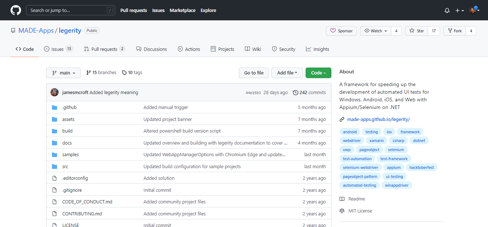The image size is (488, 227).
Task: Click the commit history clock icon
Action: [295, 93]
